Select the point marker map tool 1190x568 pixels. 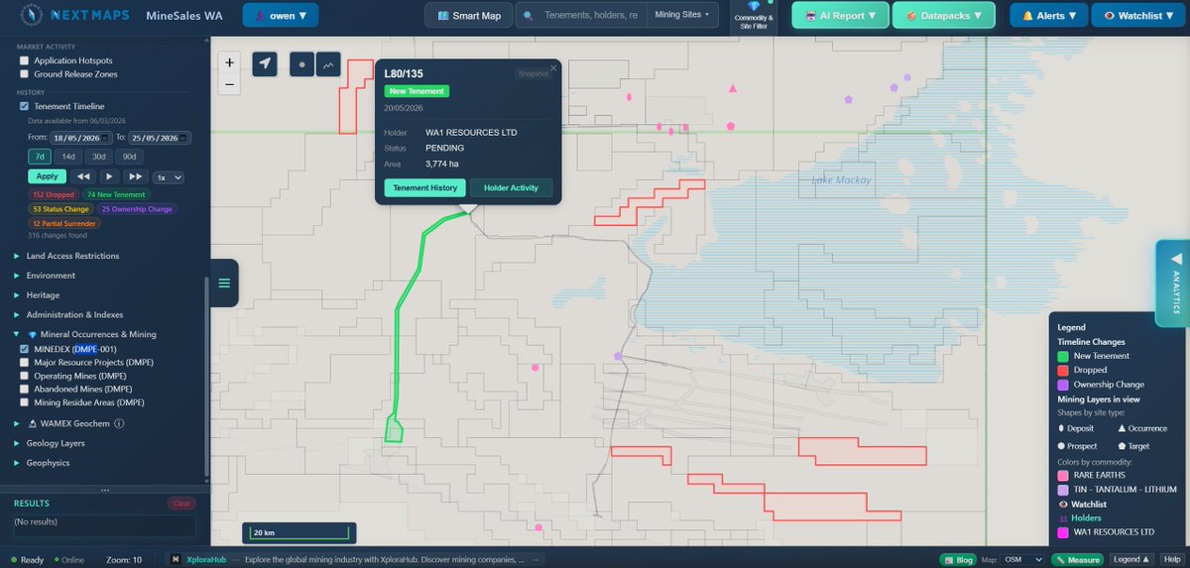(x=302, y=63)
